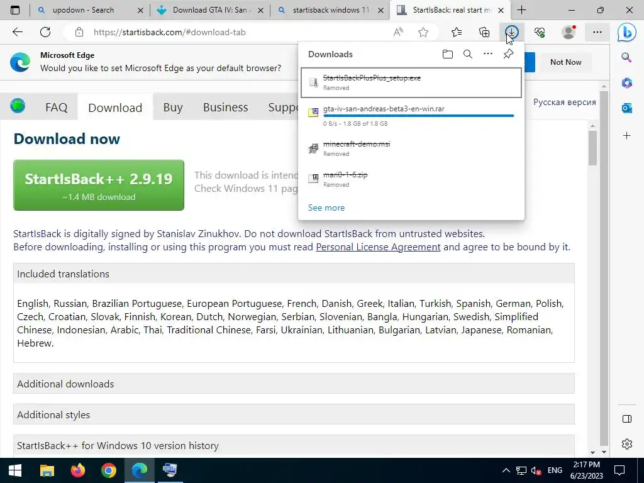Add a sidebar app with plus
Screen dimensions: 644x483
[x=627, y=136]
